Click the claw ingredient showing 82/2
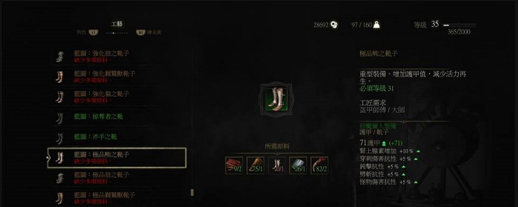Image resolution: width=518 pixels, height=207 pixels. 319,166
